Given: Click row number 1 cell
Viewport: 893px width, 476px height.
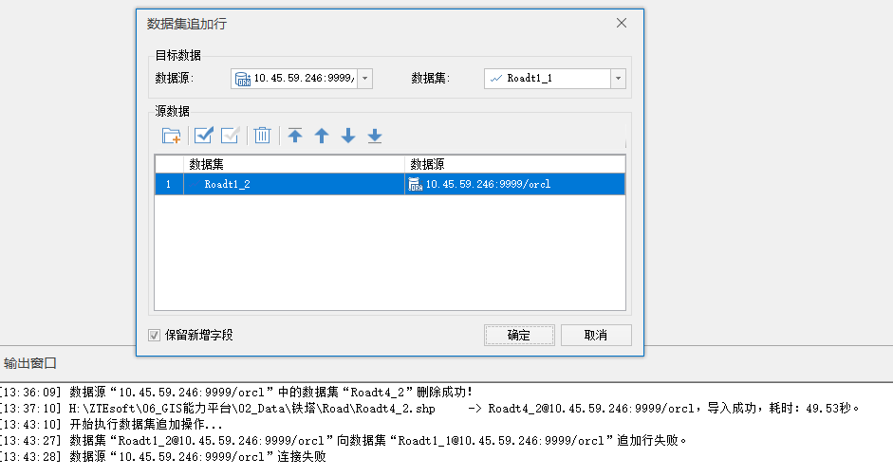Looking at the screenshot, I should (x=169, y=184).
